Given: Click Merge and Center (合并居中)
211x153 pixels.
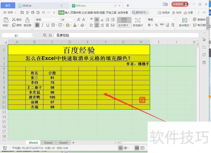Looking at the screenshot, I should (x=124, y=22).
